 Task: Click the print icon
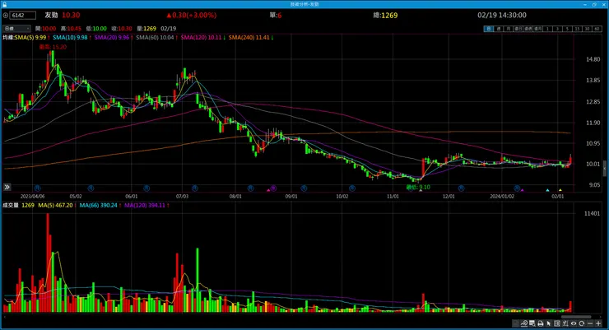[541, 323]
